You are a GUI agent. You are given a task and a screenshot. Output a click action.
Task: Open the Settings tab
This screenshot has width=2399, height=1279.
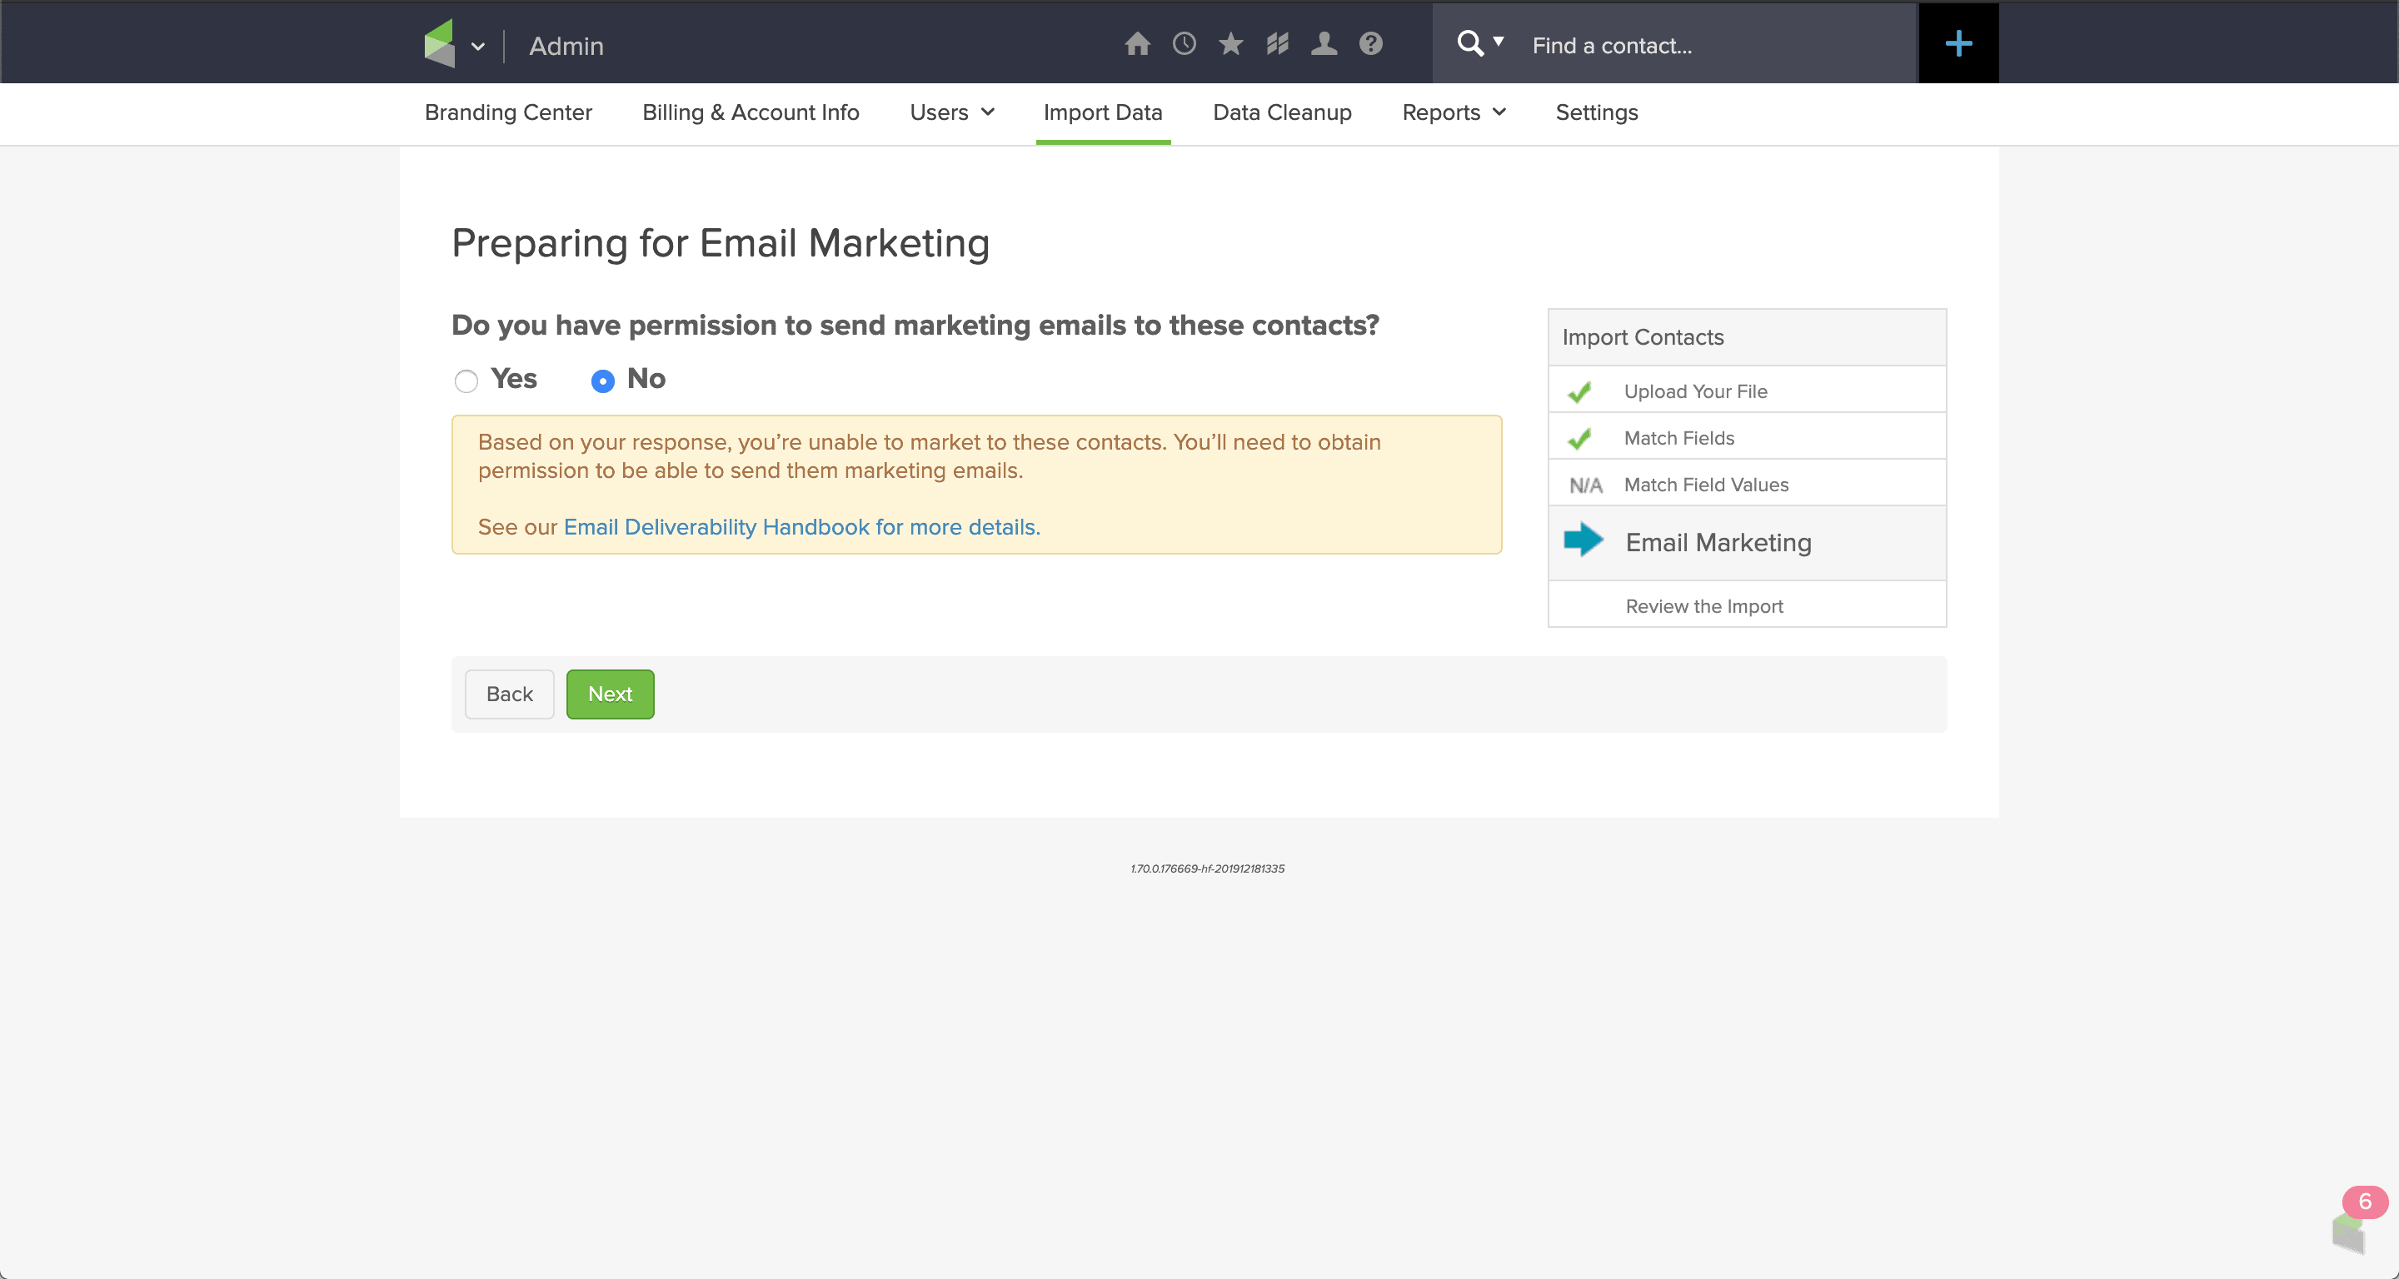[1596, 112]
